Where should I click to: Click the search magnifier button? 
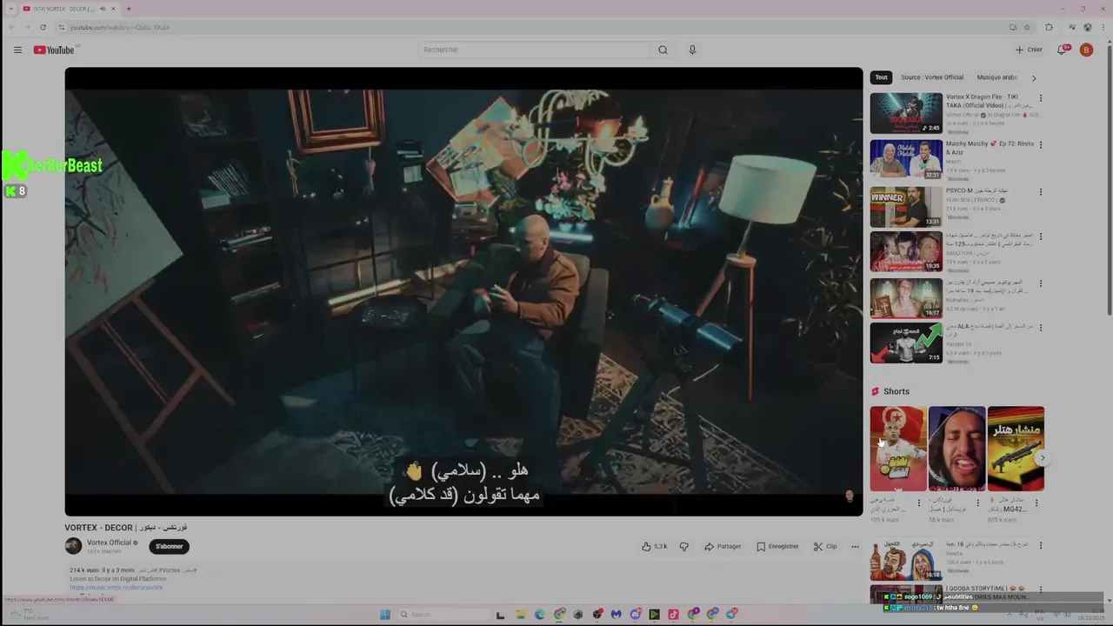pos(663,50)
